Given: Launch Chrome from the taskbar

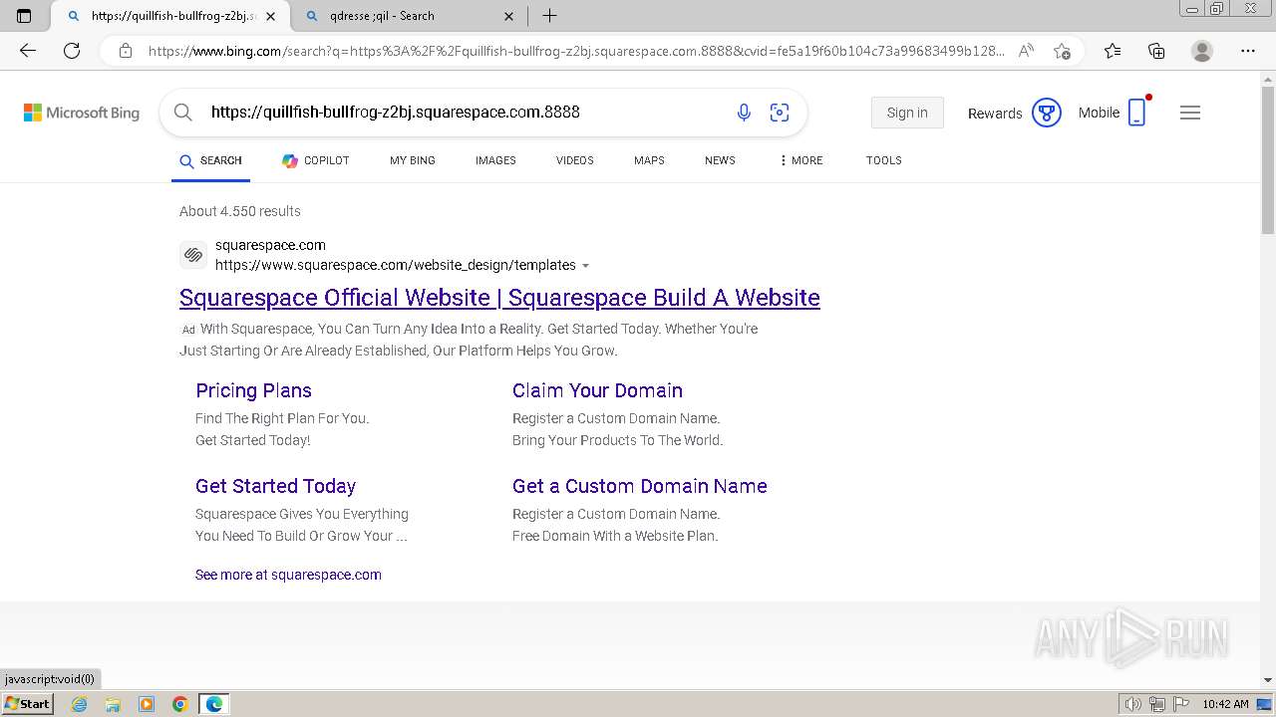Looking at the screenshot, I should (x=180, y=704).
